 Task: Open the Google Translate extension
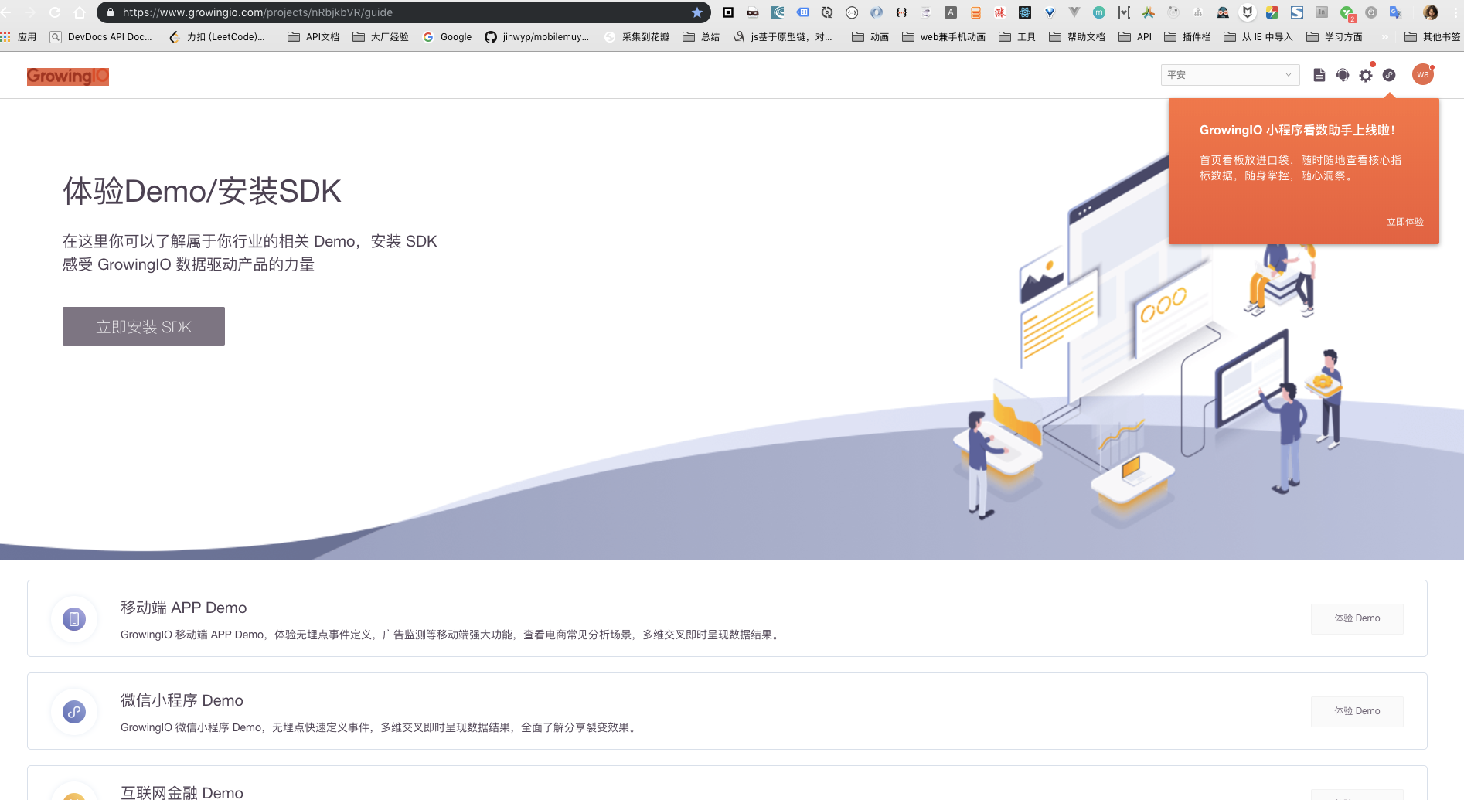(1396, 12)
